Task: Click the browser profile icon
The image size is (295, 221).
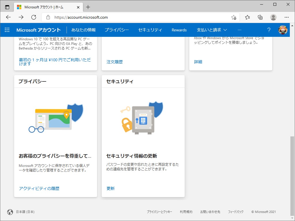Action: click(274, 17)
